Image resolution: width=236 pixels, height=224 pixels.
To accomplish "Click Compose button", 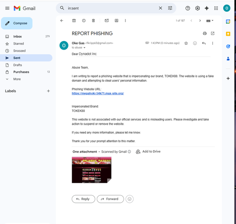I will click(17, 23).
